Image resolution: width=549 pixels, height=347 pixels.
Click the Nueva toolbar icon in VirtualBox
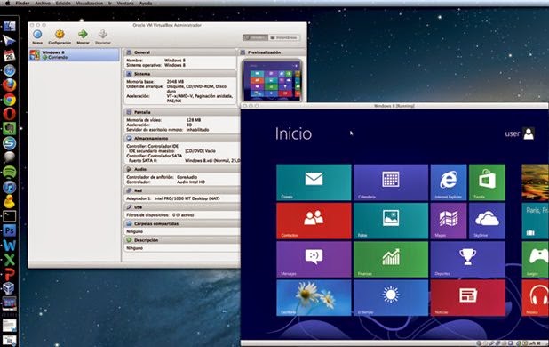click(x=37, y=35)
